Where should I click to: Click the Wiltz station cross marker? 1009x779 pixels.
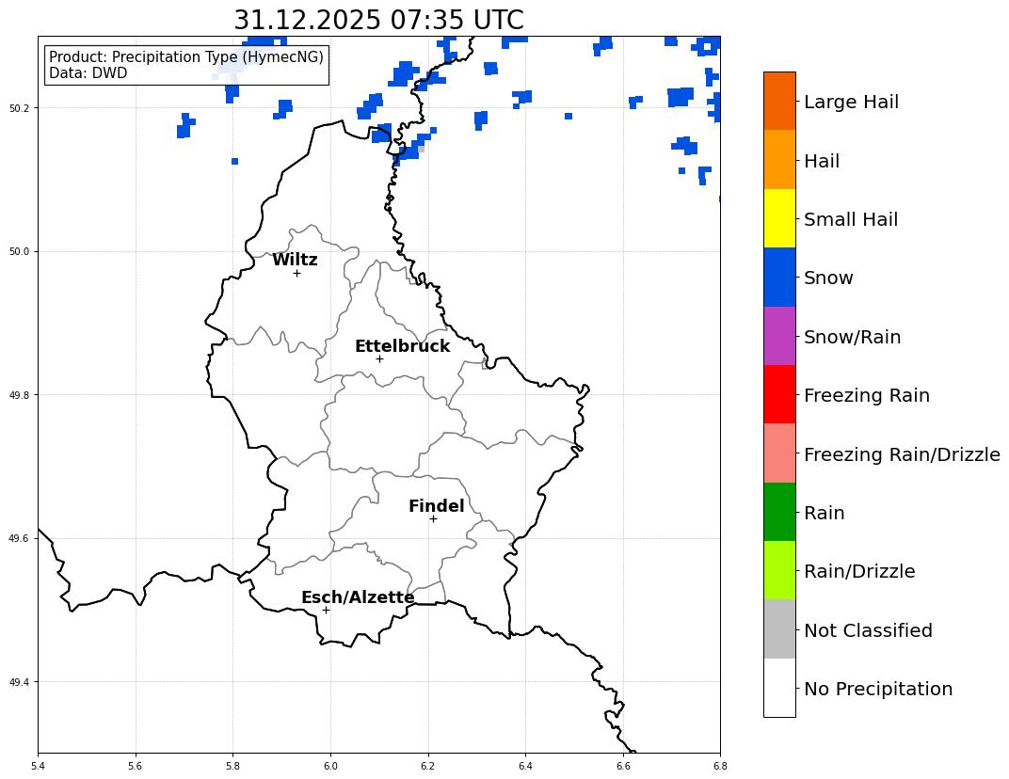[296, 274]
